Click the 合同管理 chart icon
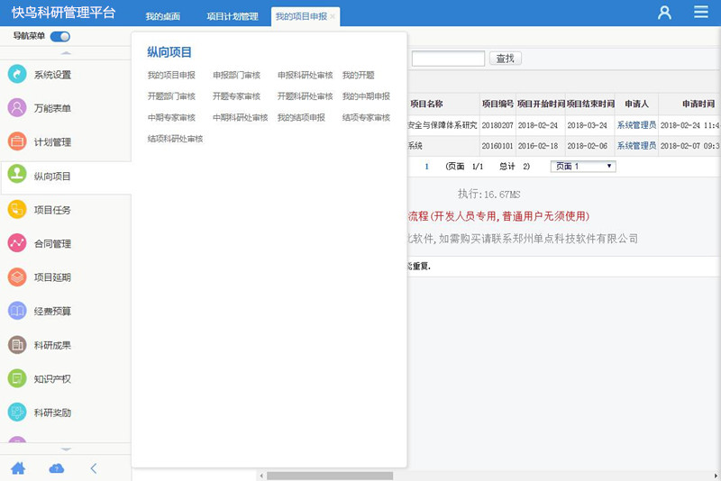Screen dimensions: 721x481 (17, 243)
